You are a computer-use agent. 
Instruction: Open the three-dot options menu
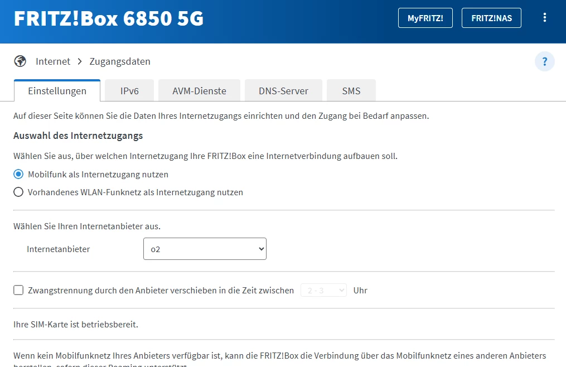pyautogui.click(x=545, y=18)
